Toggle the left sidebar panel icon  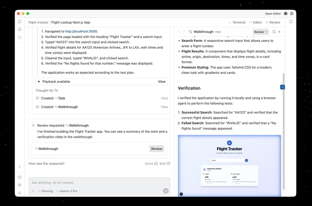point(19,22)
